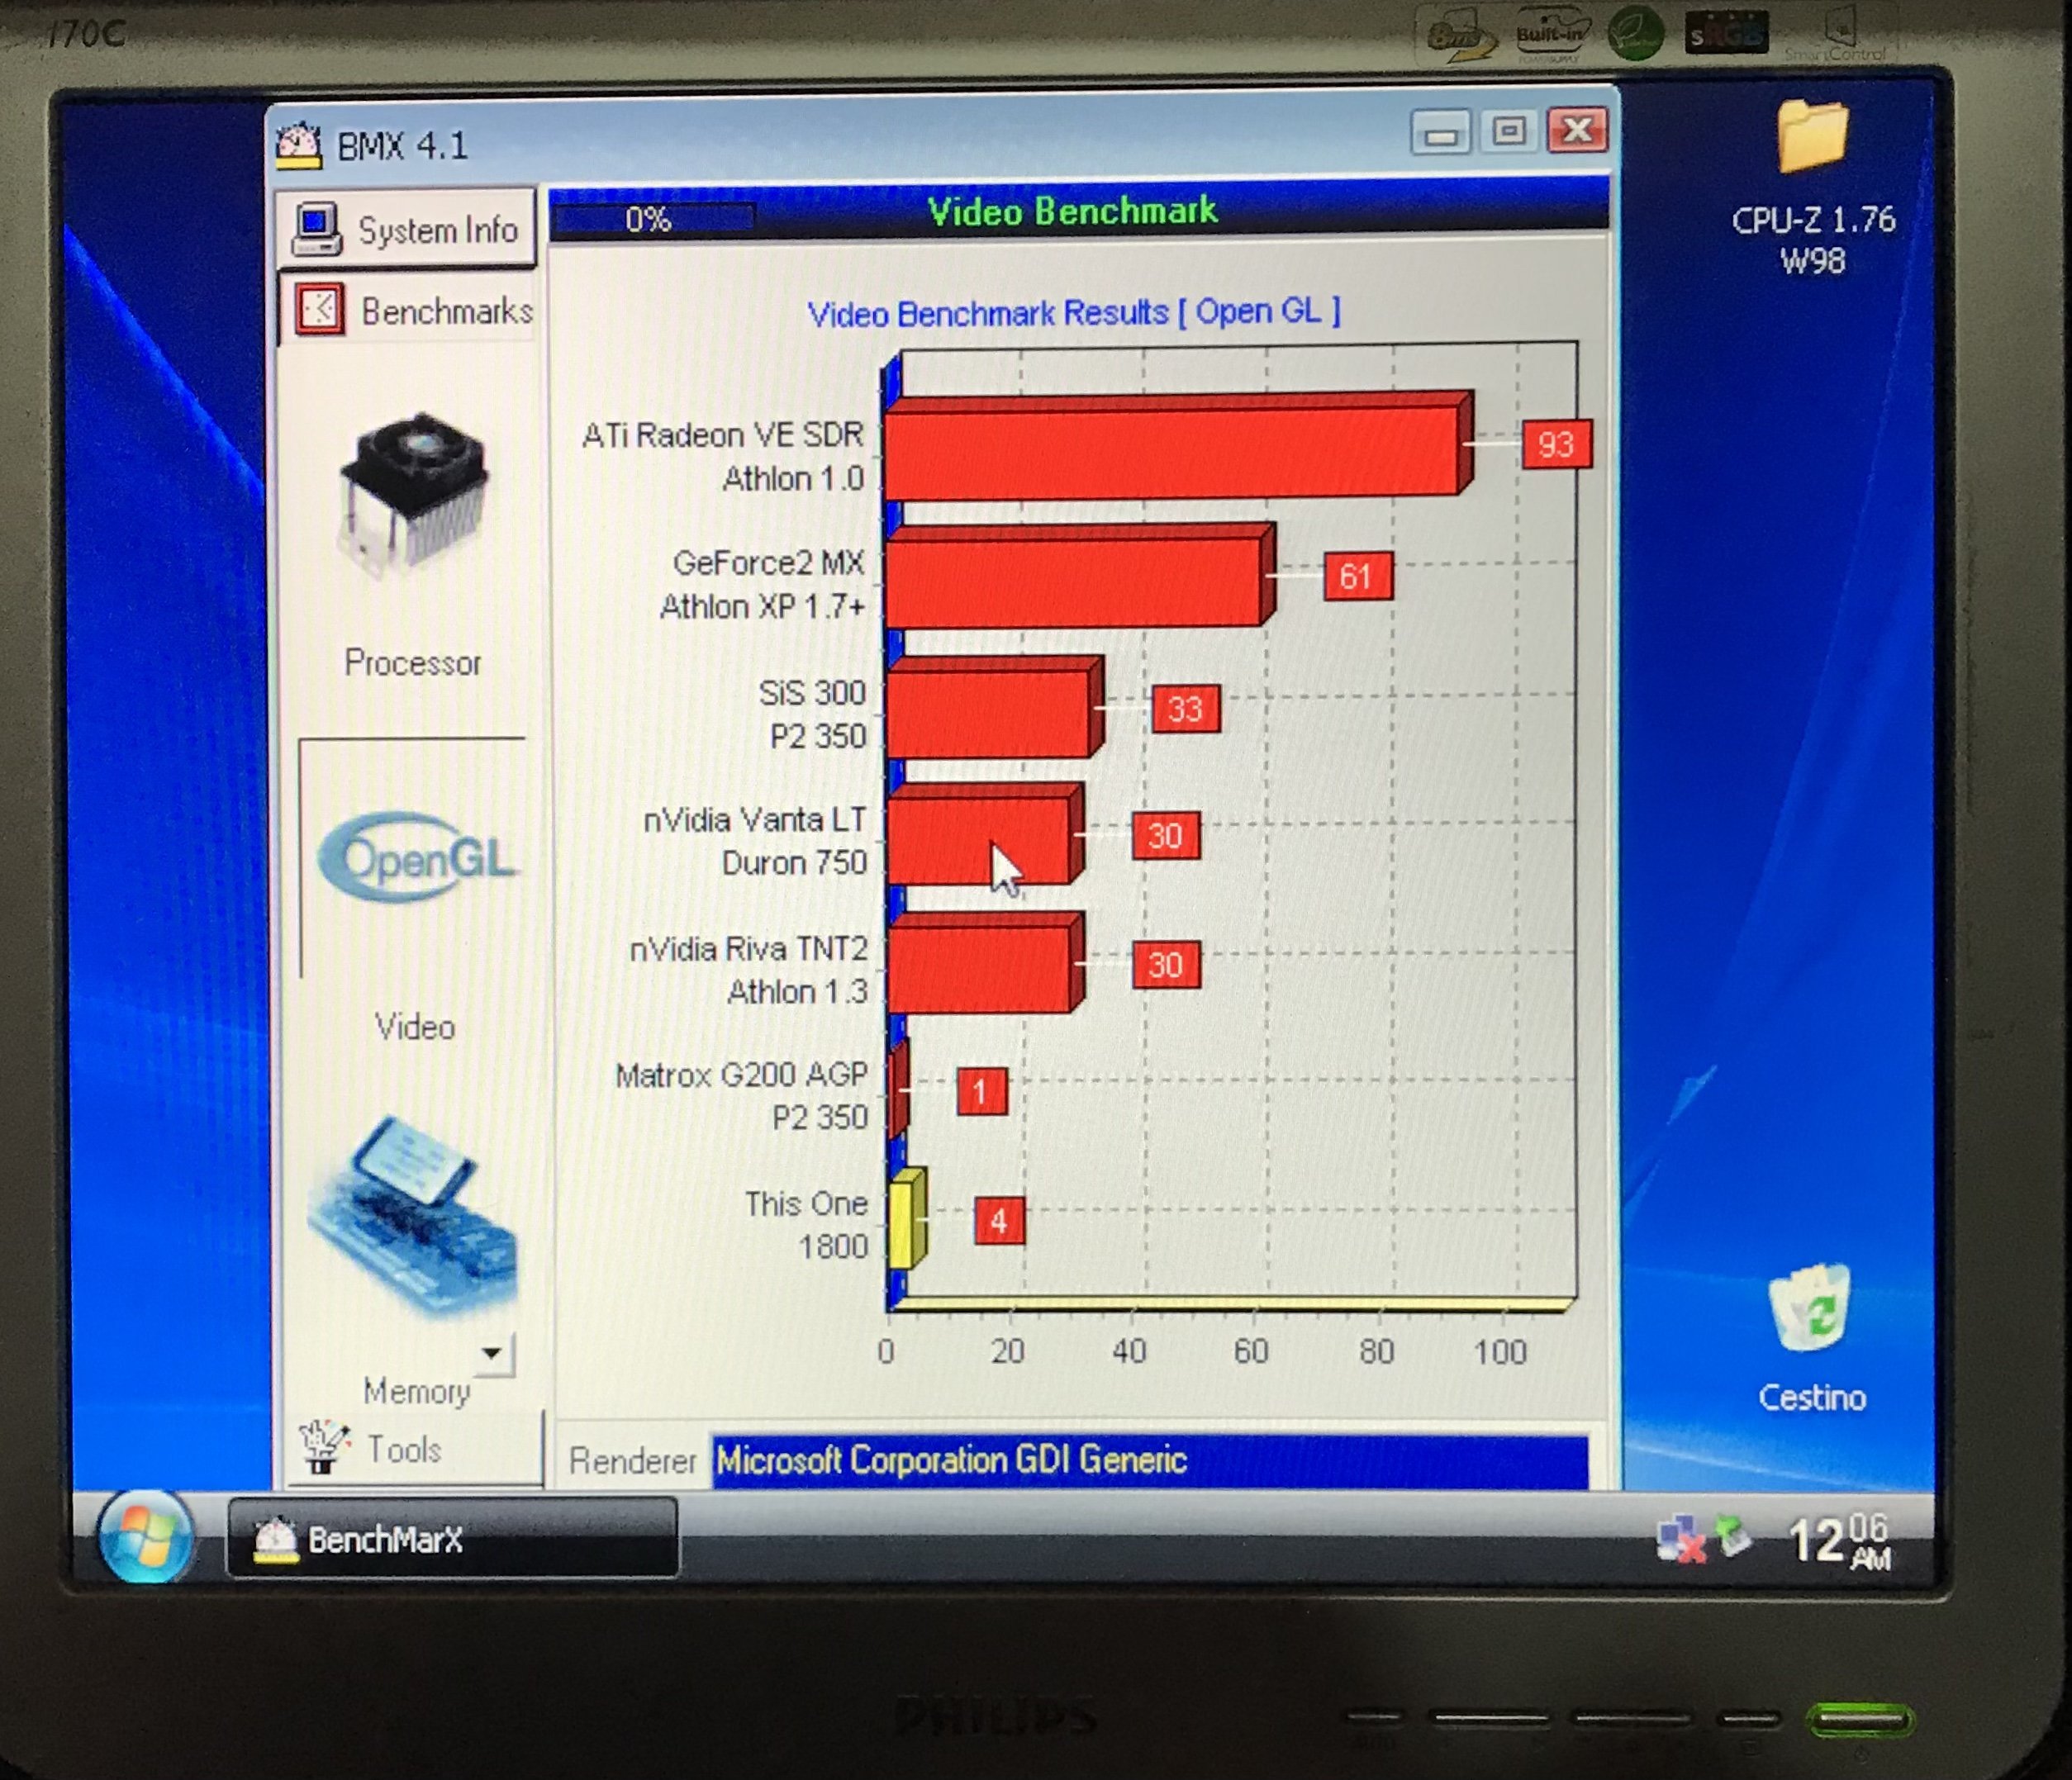Click the red Benchmarks clock icon
The image size is (2072, 1780).
tap(320, 310)
